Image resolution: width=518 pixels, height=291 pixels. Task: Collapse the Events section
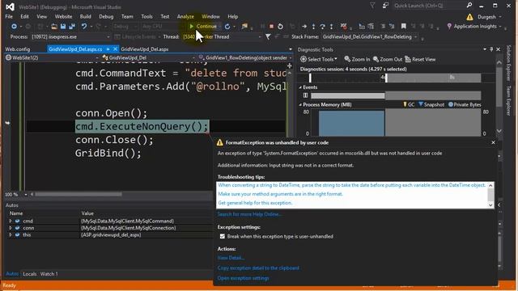click(300, 87)
